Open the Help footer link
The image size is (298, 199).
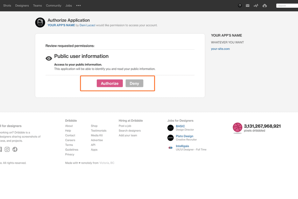[68, 131]
